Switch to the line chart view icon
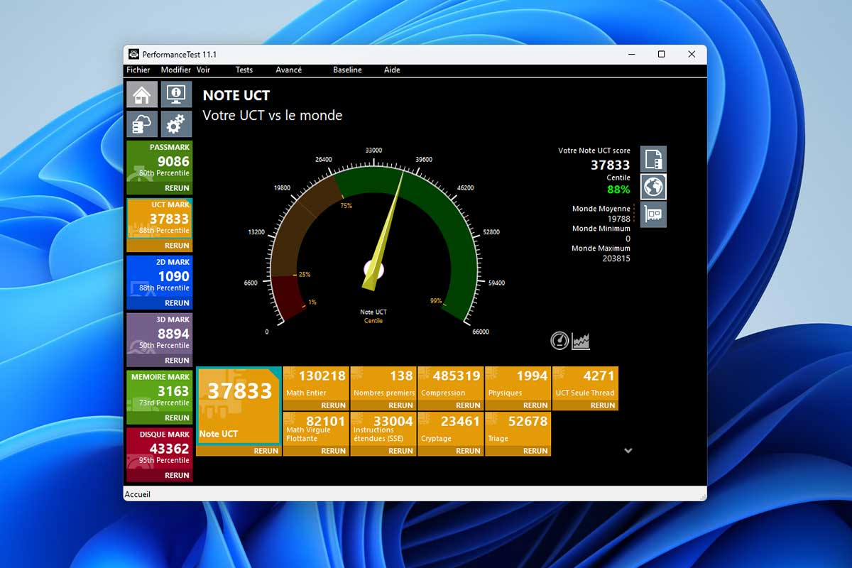This screenshot has width=852, height=568. [x=581, y=341]
